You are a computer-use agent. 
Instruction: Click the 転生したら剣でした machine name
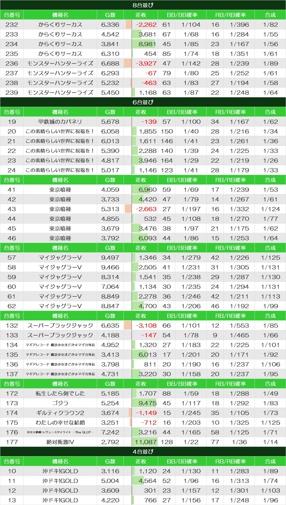60,394
